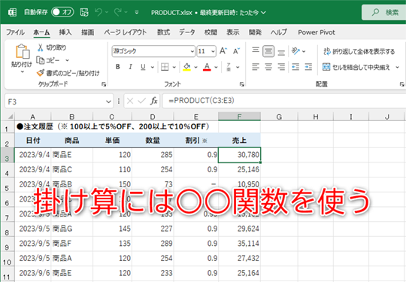
Task: Click the decrease indent icon
Action: (x=295, y=67)
